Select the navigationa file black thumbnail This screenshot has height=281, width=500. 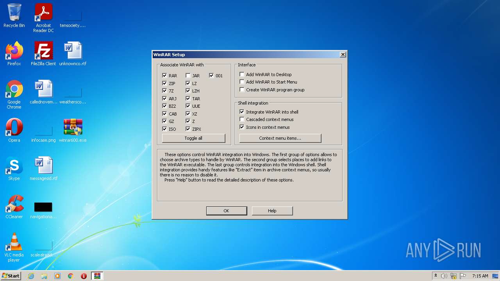(x=43, y=207)
